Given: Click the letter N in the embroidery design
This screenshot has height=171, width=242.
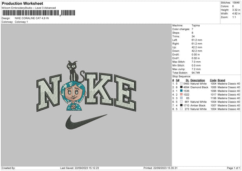Looking at the screenshot, I should 49,92.
